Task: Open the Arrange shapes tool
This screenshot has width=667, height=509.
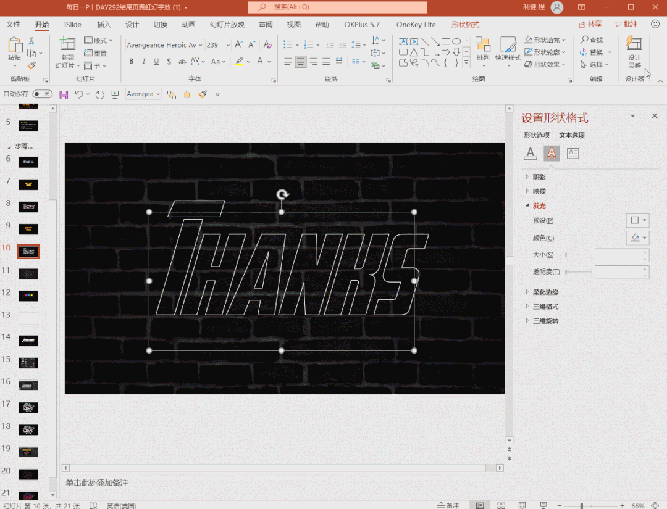Action: tap(483, 50)
